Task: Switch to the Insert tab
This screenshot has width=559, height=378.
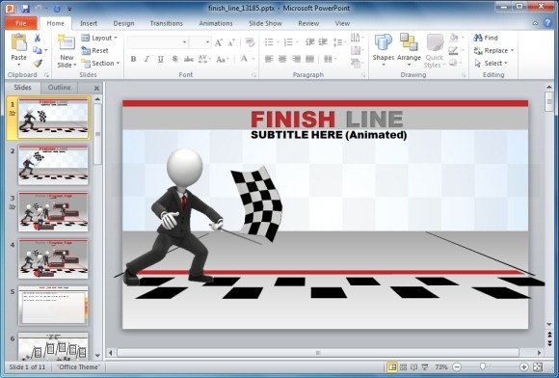Action: pyautogui.click(x=89, y=23)
